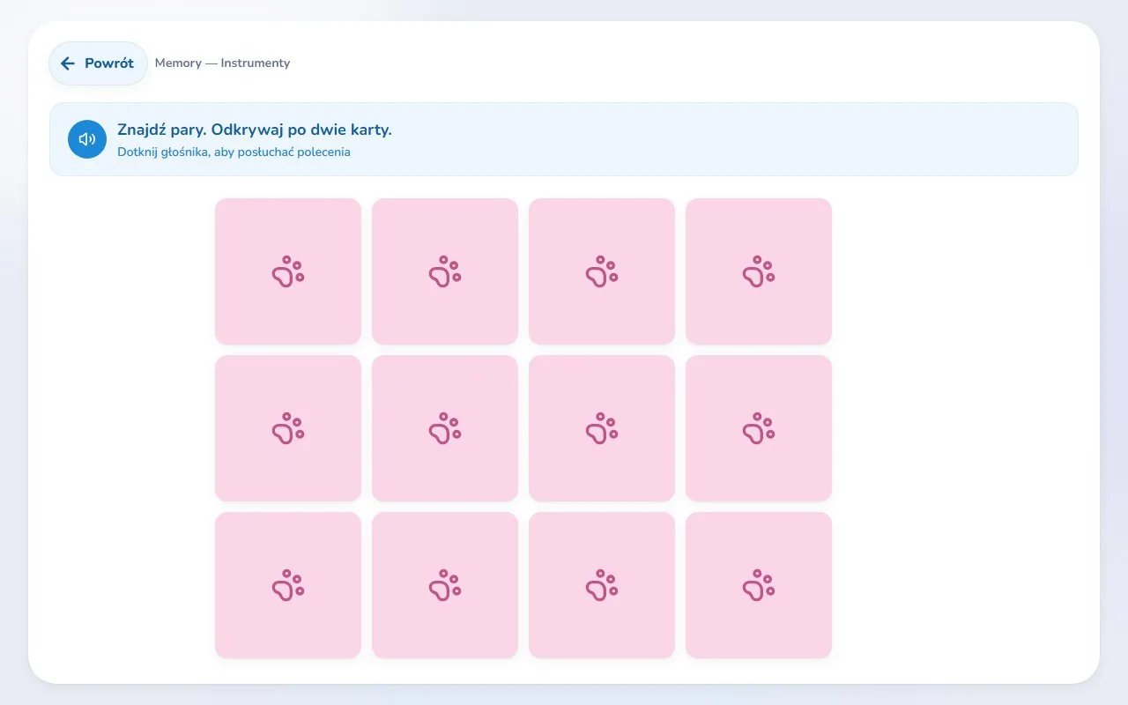Flip the second card in top row
Screen dimensions: 1128x705
point(445,271)
